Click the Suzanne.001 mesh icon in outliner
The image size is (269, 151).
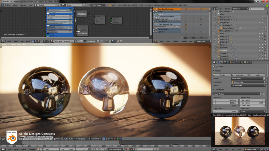click(219, 56)
